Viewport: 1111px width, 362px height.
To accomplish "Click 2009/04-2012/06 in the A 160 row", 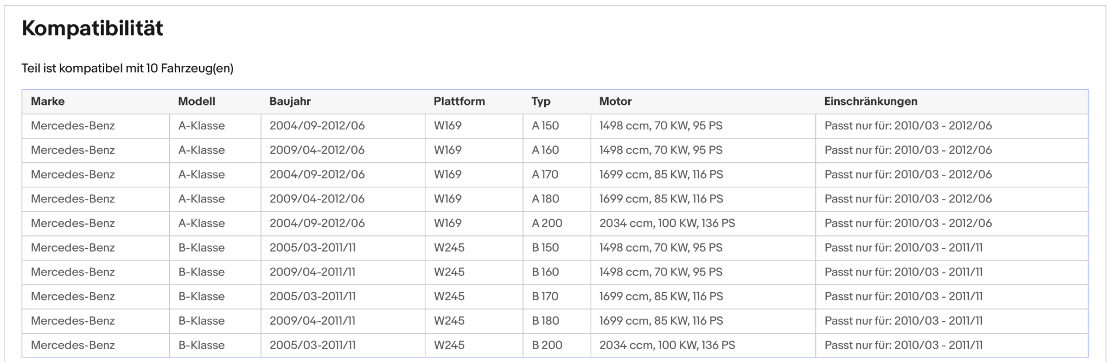I will (317, 150).
